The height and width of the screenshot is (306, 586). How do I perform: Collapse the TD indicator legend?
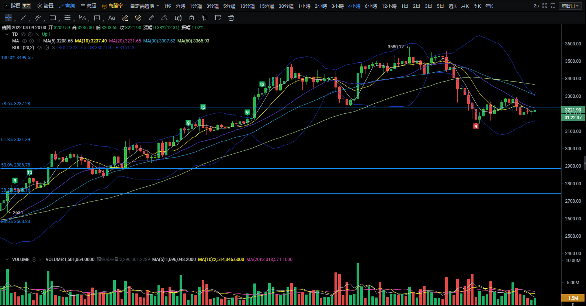click(x=7, y=34)
